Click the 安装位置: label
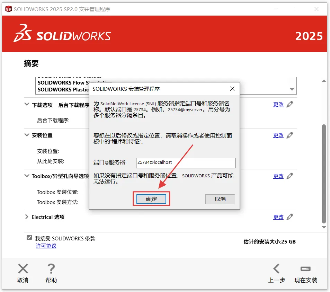 [48, 151]
